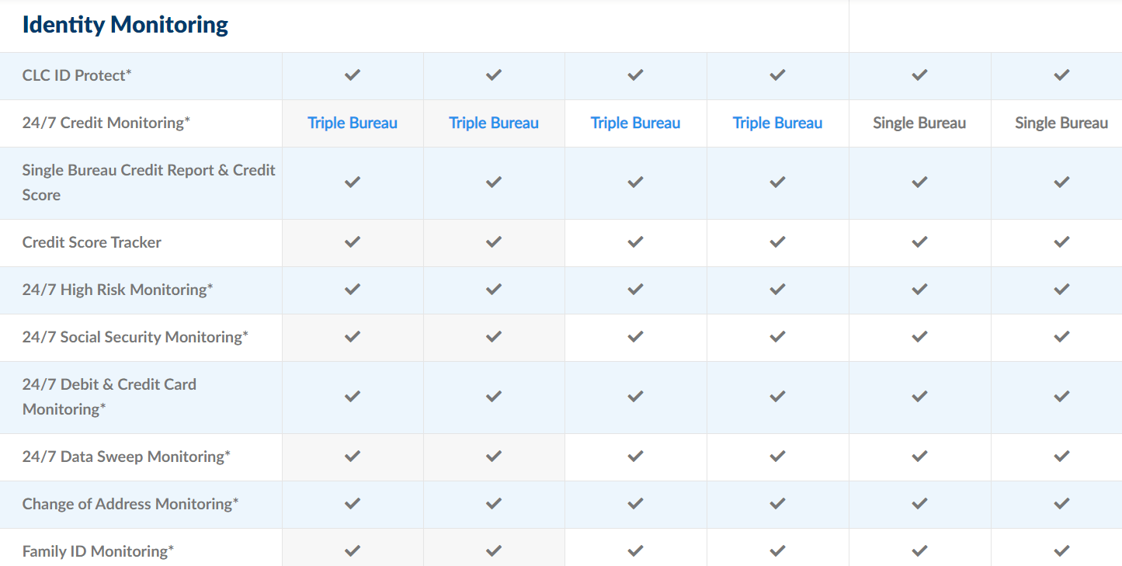This screenshot has height=566, width=1122.
Task: Click the first checkmark in CLC ID Protect row
Action: [x=353, y=75]
